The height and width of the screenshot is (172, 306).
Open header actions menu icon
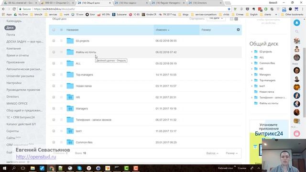point(61,30)
